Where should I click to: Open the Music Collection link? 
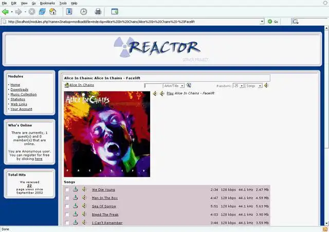click(x=24, y=94)
